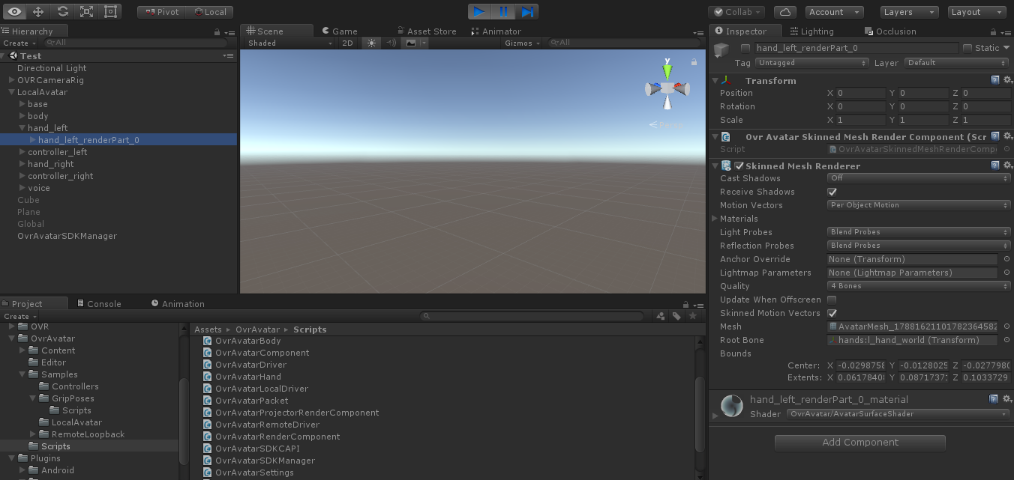1014x480 pixels.
Task: Click the Pause button
Action: click(x=503, y=12)
